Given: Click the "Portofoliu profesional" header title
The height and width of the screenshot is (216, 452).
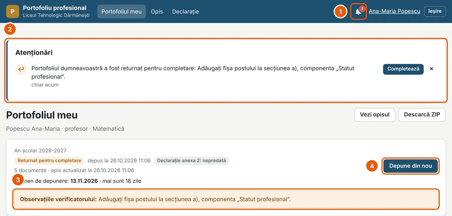Looking at the screenshot, I should coord(55,8).
